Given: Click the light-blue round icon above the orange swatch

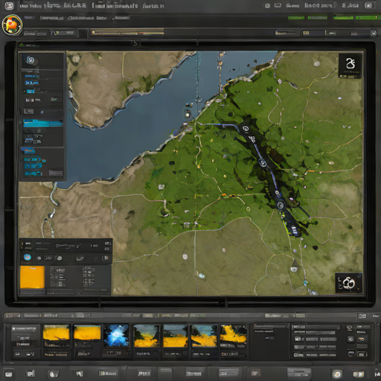Looking at the screenshot, I should (28, 257).
